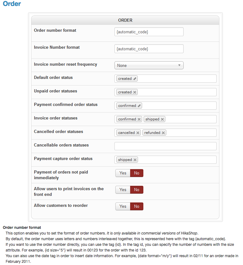Click the ORDER panel header
Image resolution: width=243 pixels, height=265 pixels.
(x=125, y=20)
